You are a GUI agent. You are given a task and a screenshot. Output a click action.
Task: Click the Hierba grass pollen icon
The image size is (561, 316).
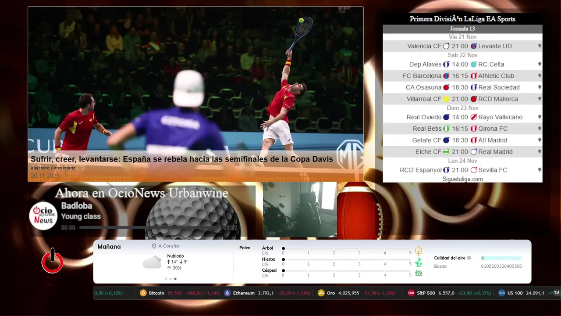(x=419, y=262)
